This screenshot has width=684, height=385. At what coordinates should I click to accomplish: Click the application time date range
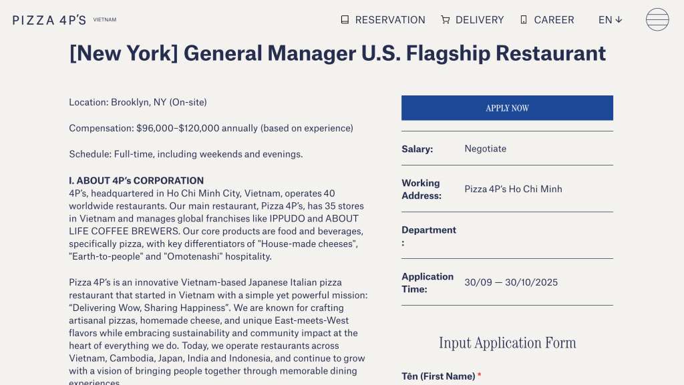pyautogui.click(x=511, y=282)
